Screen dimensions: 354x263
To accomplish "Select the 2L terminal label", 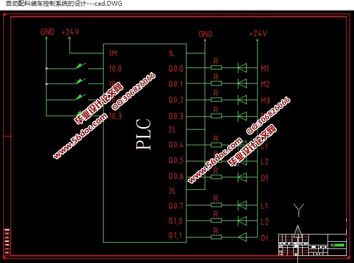I will click(x=172, y=130).
